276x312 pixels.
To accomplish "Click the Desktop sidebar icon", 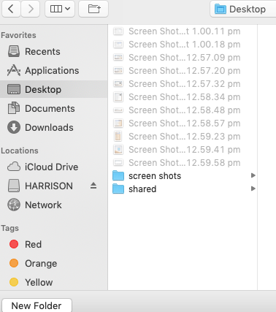I will [x=14, y=89].
